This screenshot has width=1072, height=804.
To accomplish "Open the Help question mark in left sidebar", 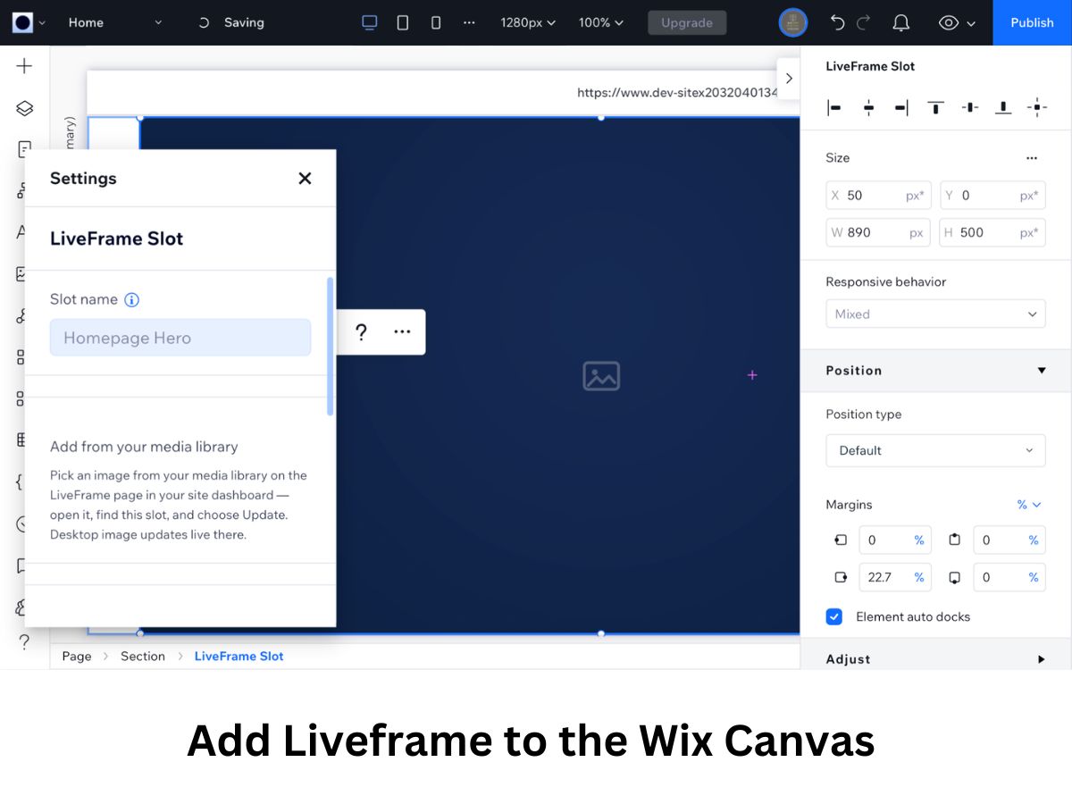I will 24,641.
